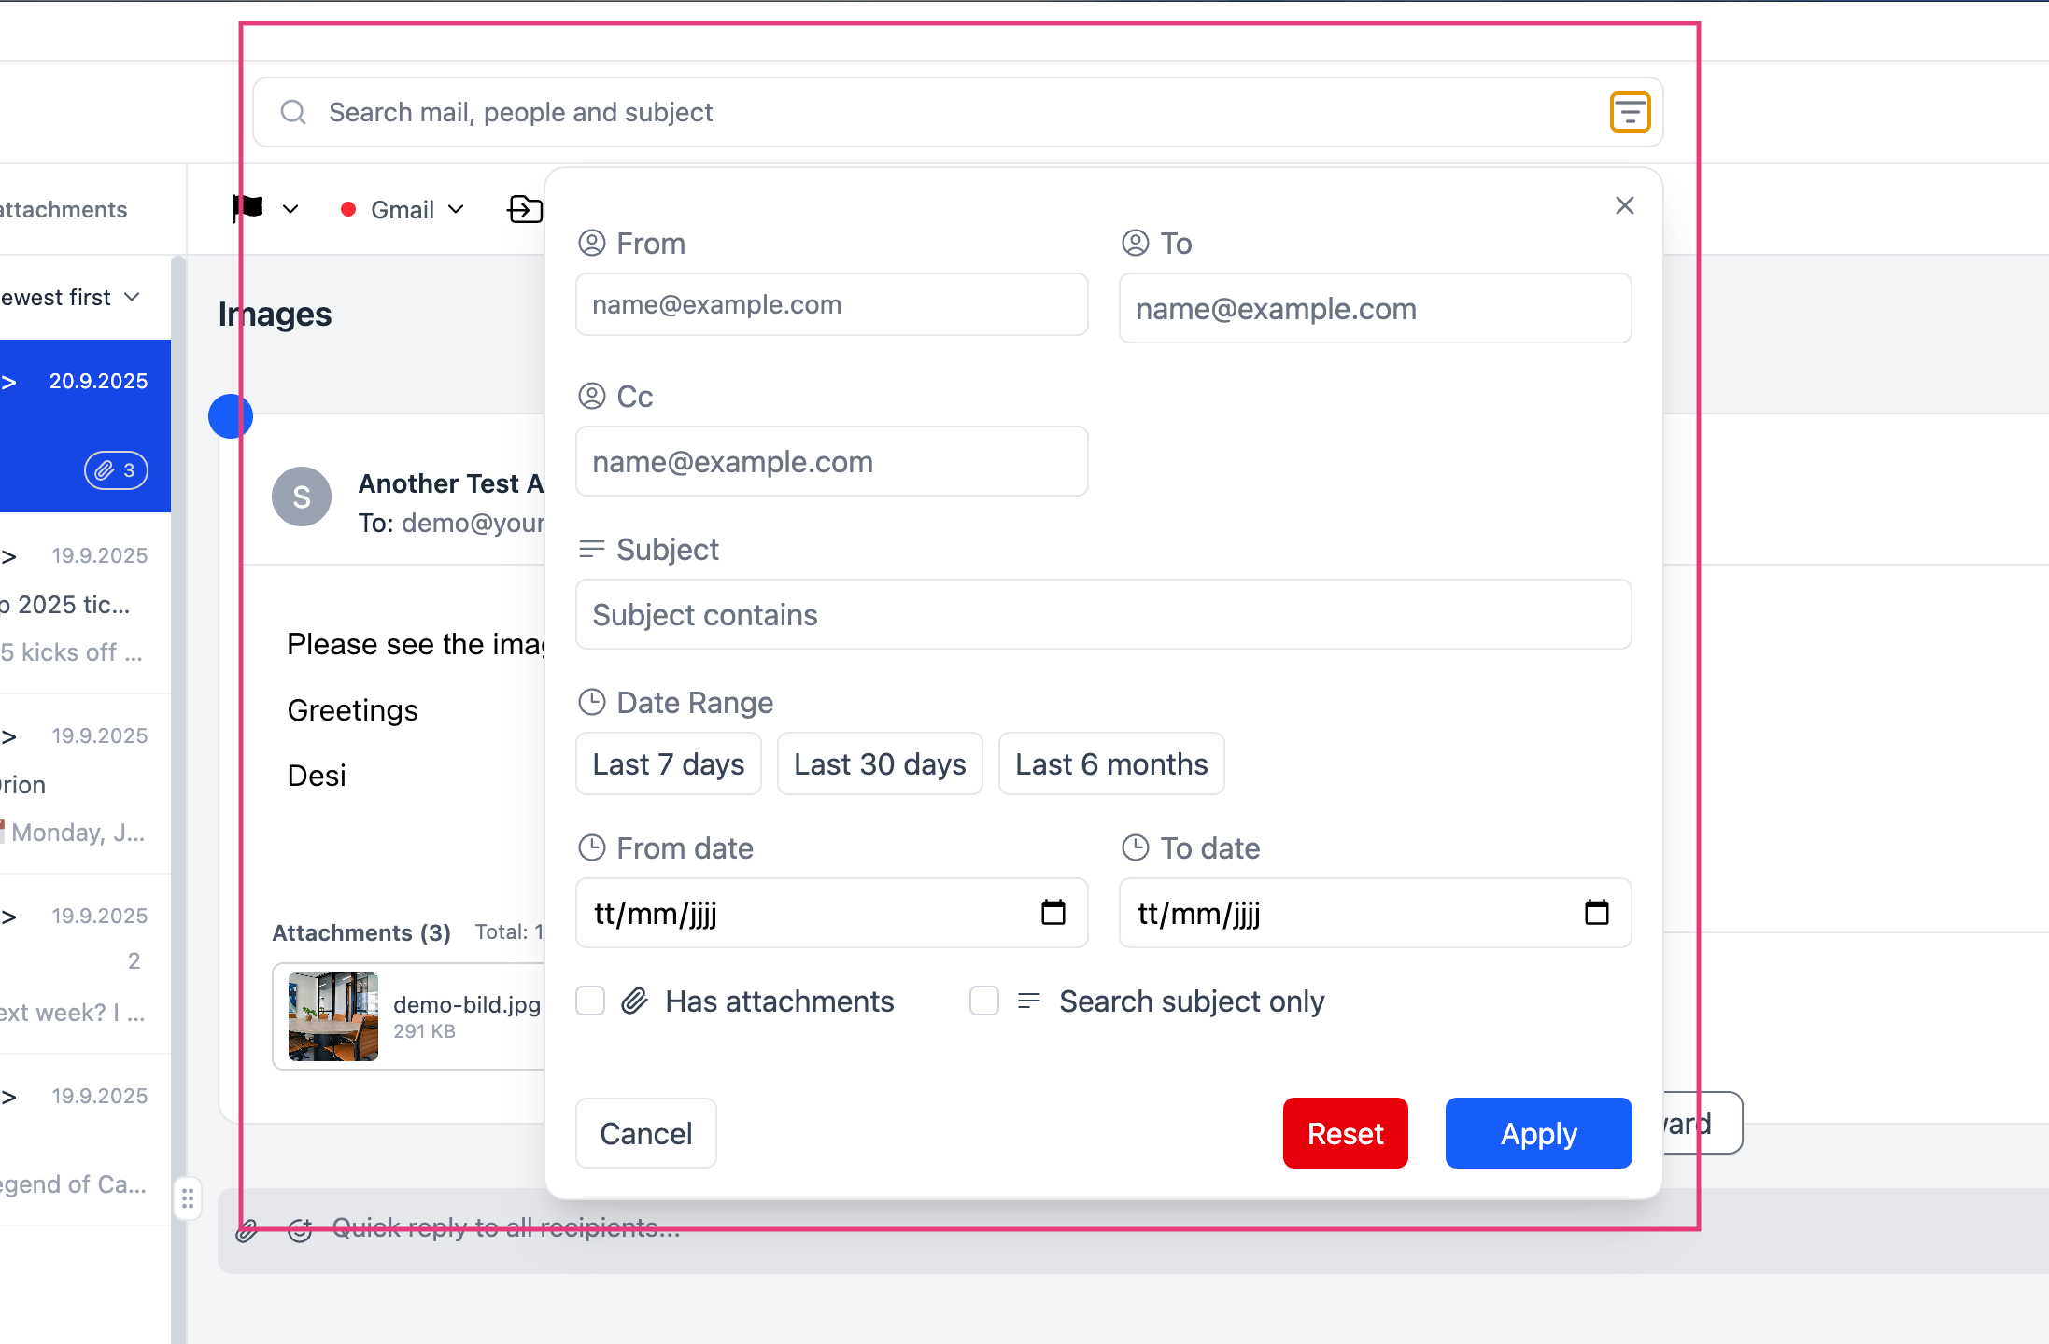
Task: Select Last 6 months range
Action: point(1110,763)
